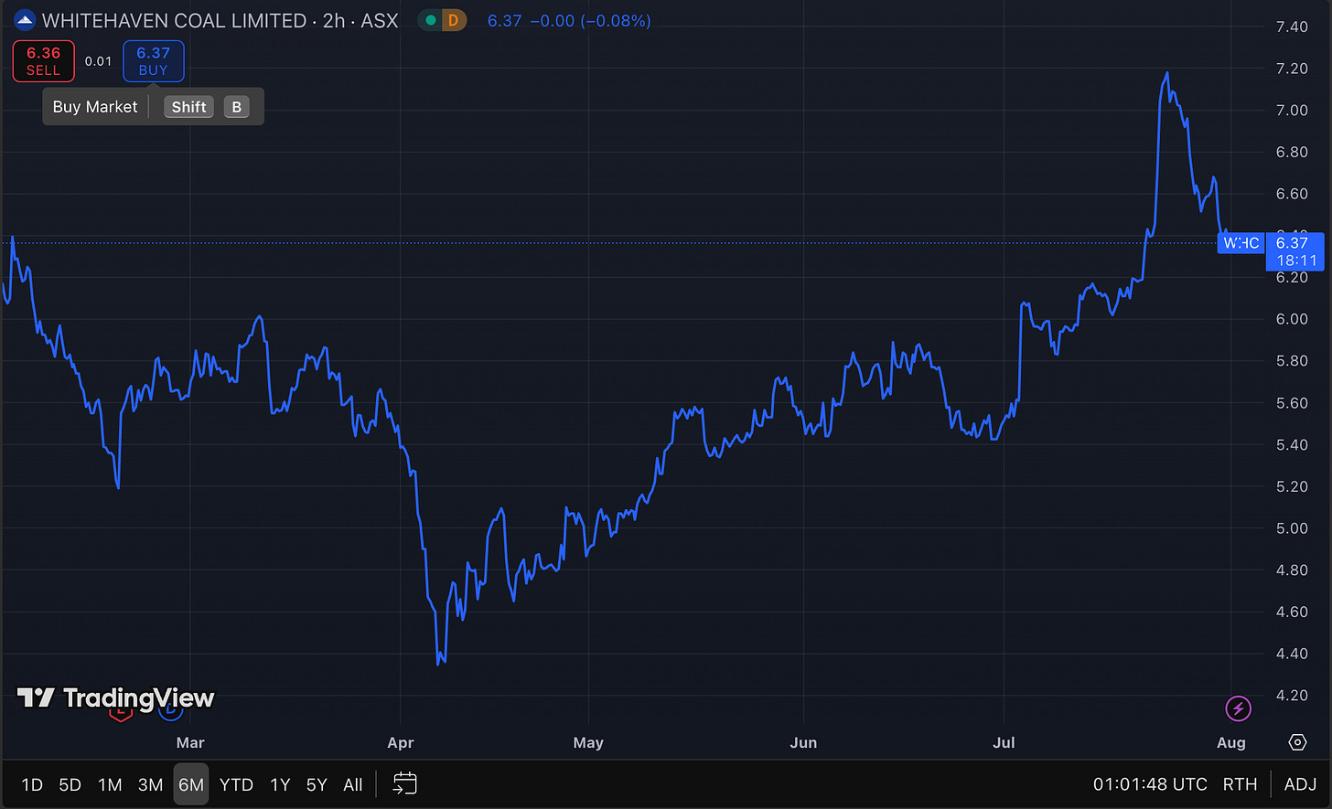Click the WHITEHAVEN COAL LIMITED symbol title

[x=175, y=20]
